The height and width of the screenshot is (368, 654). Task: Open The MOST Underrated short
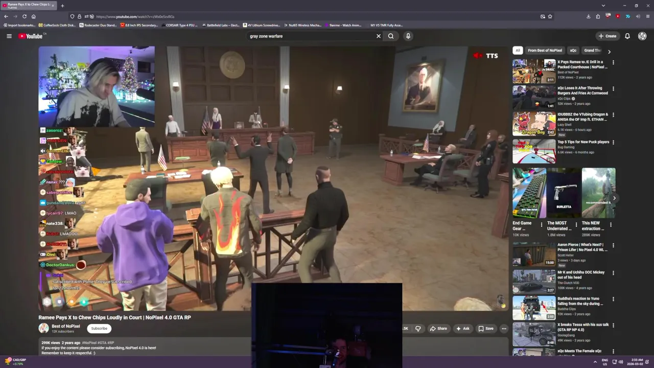coord(564,193)
